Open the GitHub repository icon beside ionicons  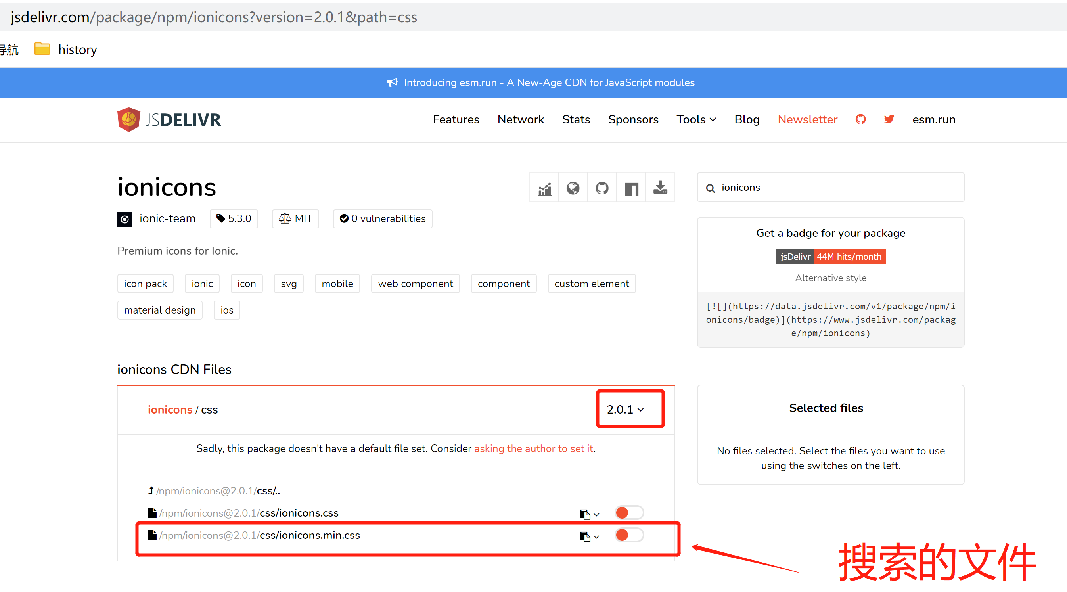click(602, 188)
